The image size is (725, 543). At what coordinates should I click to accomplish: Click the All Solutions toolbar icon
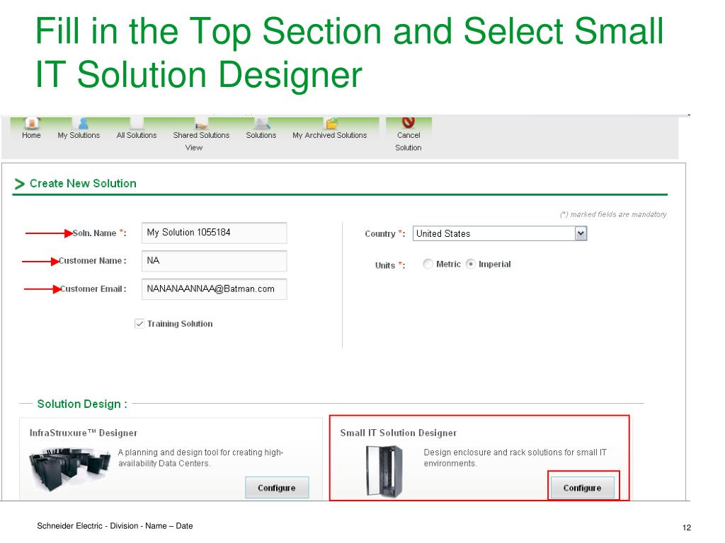[137, 123]
